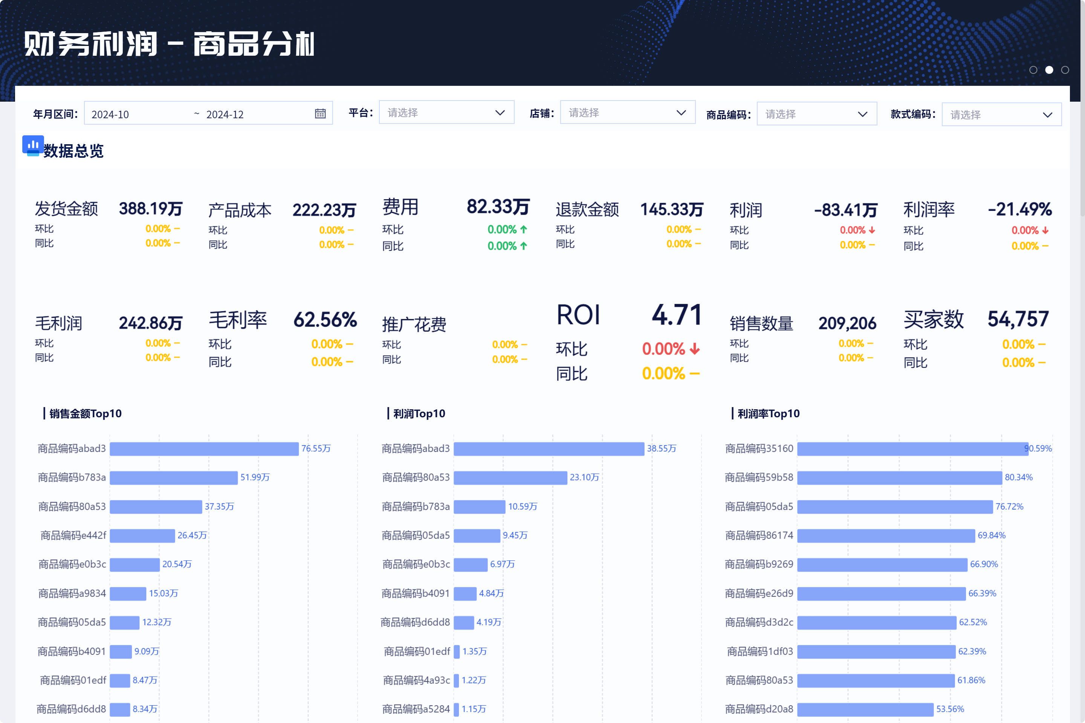Click the 毛利润 value 242.86万
Screen dimensions: 1085x723
coord(151,323)
